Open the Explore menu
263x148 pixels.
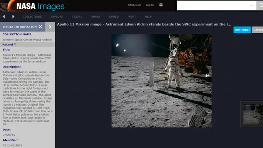pos(57,16)
